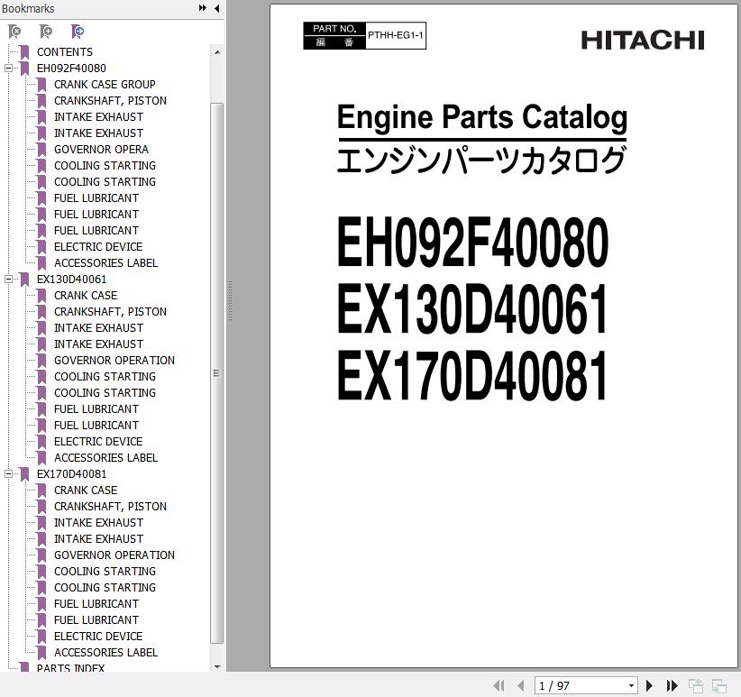Image resolution: width=741 pixels, height=697 pixels.
Task: Click the EX170D40081 model text on the page
Action: (471, 376)
